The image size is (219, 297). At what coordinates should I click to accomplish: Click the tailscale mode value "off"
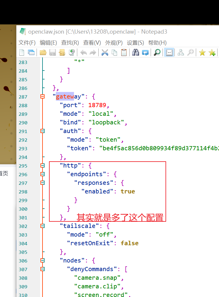[x=104, y=235]
